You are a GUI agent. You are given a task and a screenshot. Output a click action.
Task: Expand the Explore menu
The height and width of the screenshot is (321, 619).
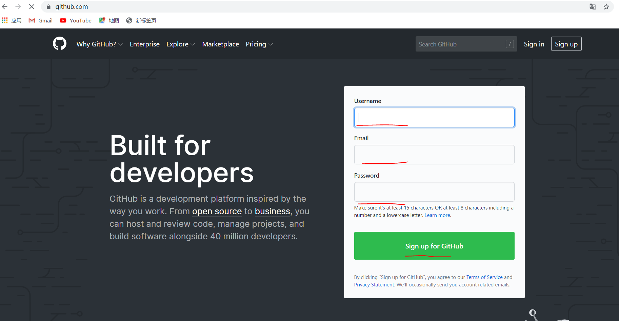pos(181,44)
